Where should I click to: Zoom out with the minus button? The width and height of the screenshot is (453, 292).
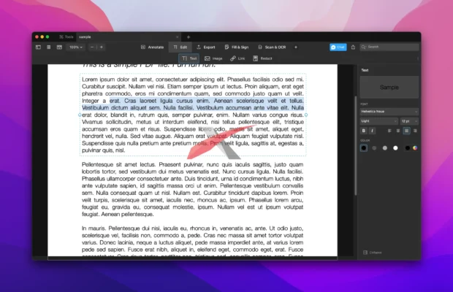pos(92,47)
